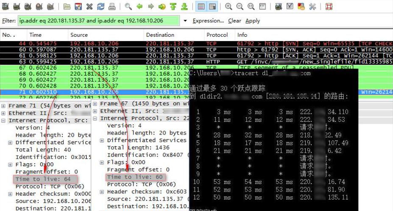Toggle auto scroll in live capture
393x211 pixels.
[x=212, y=7]
